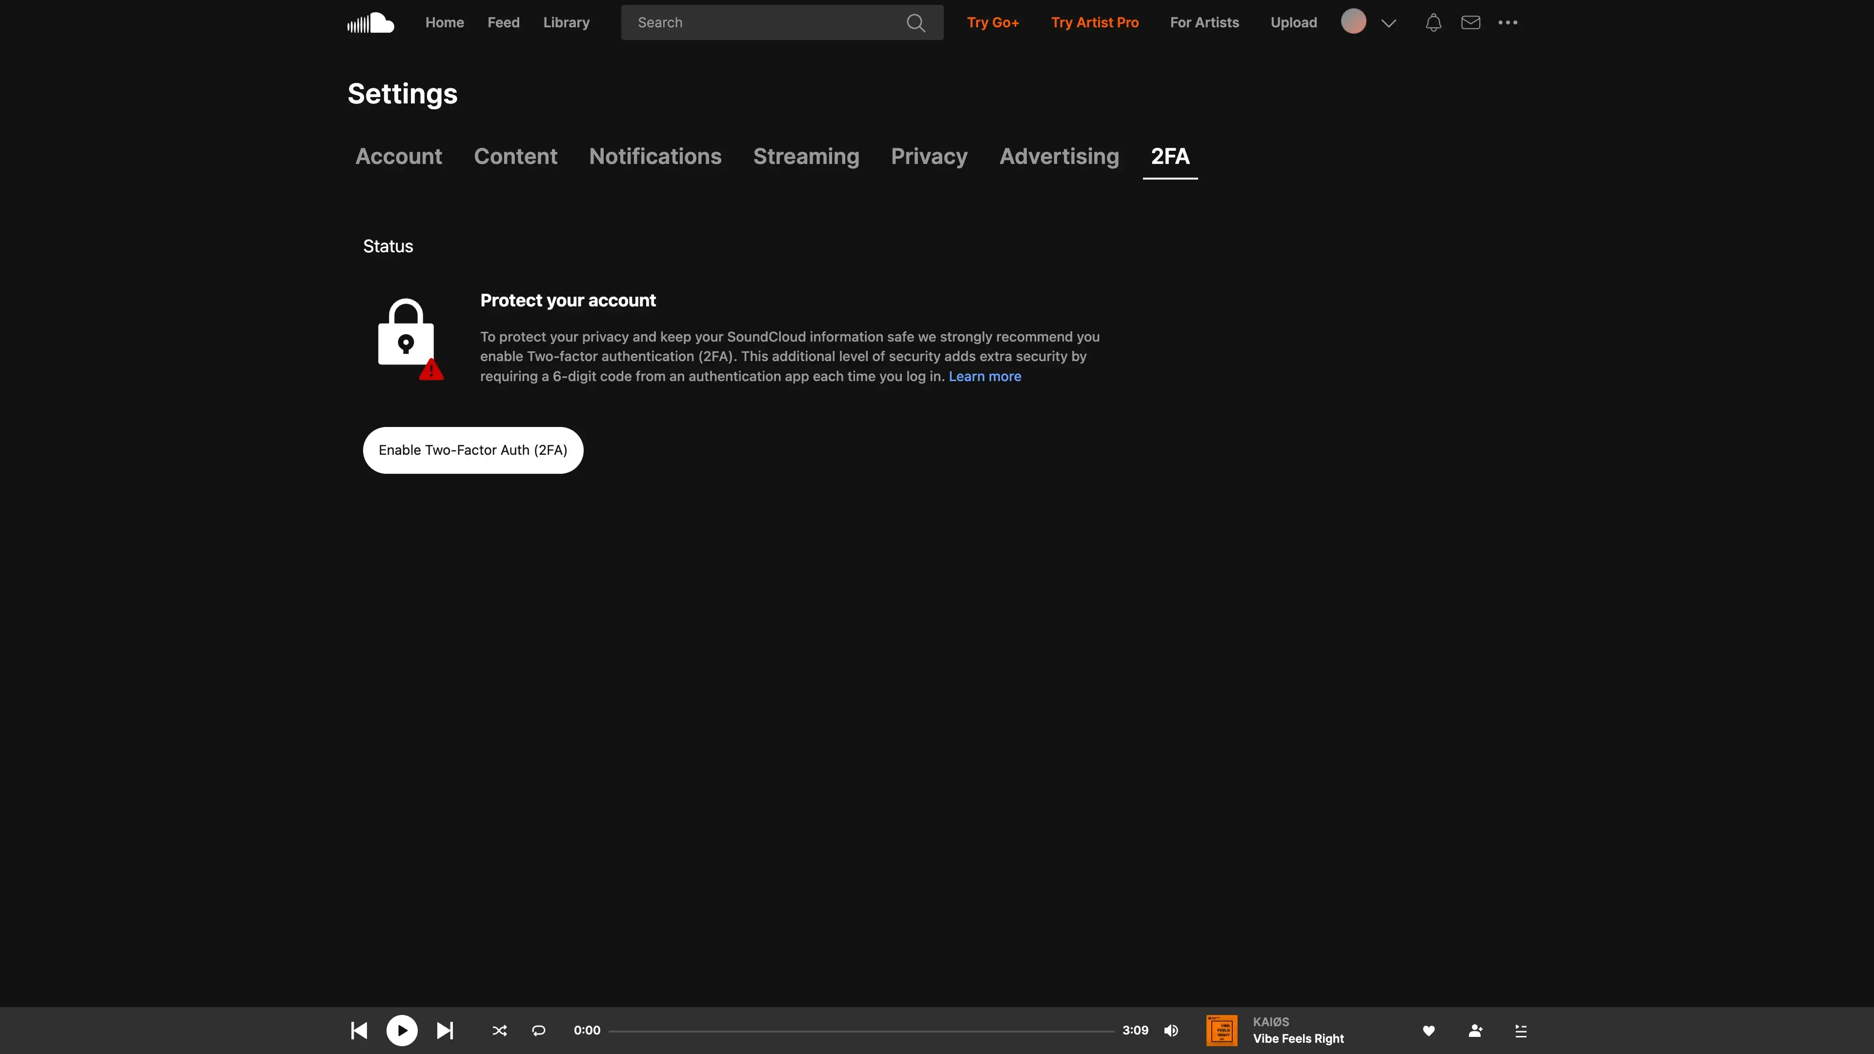Image resolution: width=1874 pixels, height=1054 pixels.
Task: Open the messages envelope icon
Action: (1470, 22)
